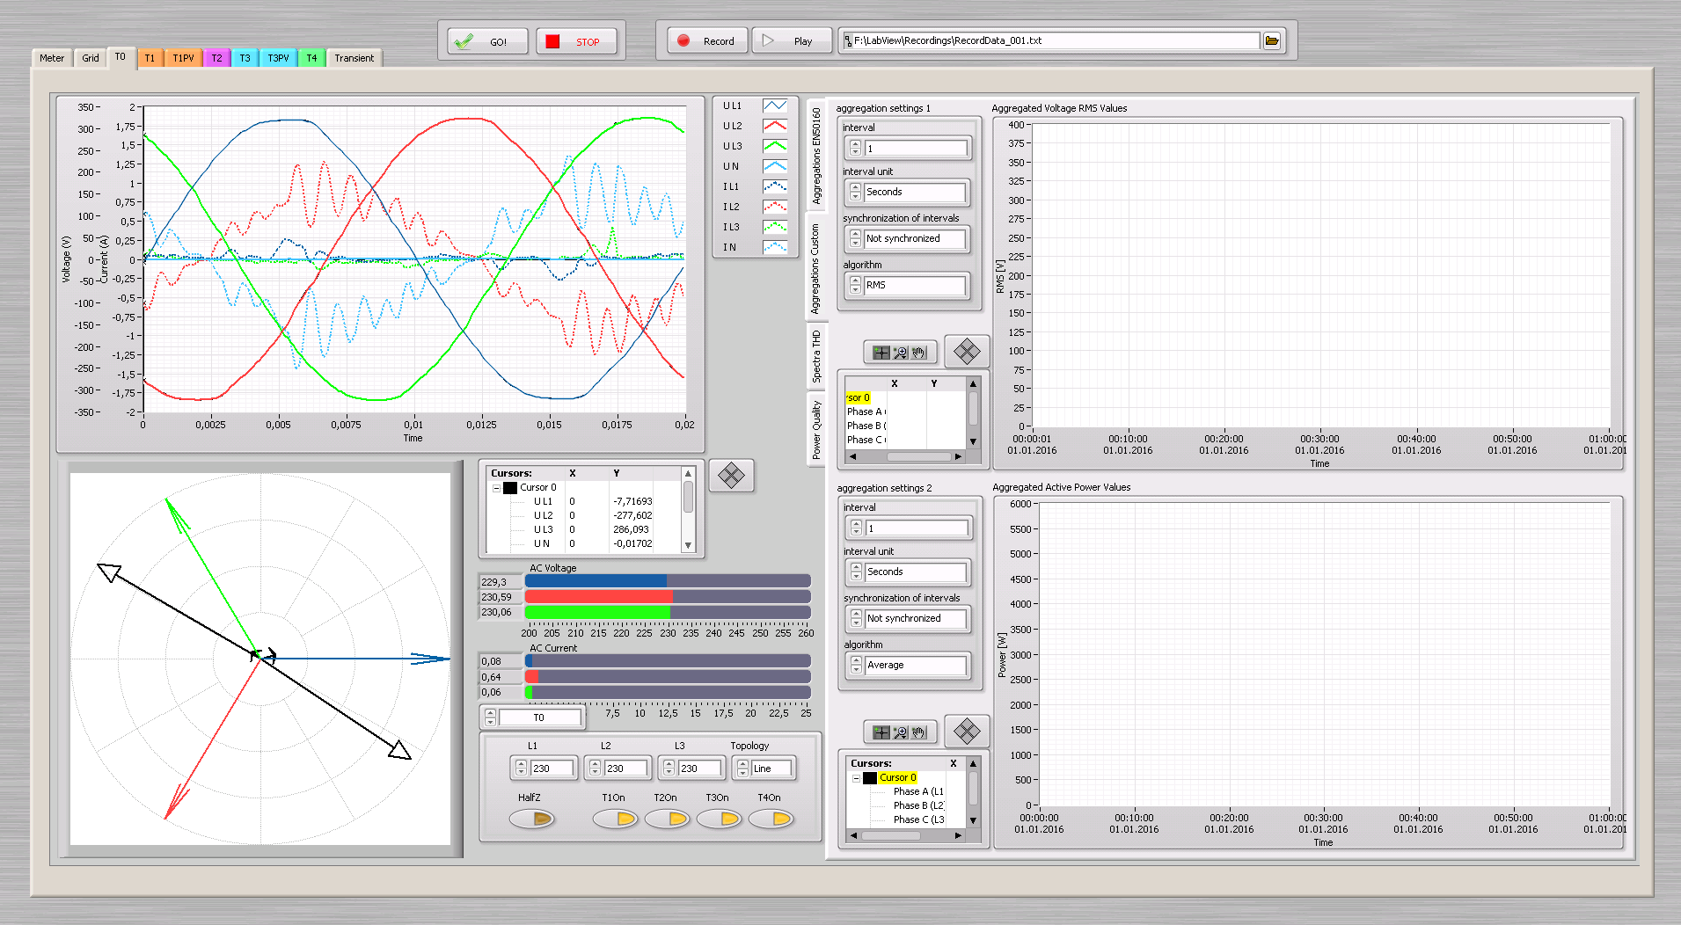
Task: Open the T3PV tab
Action: (278, 58)
